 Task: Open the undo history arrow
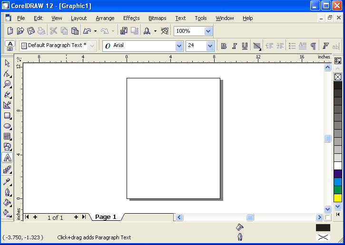(x=95, y=31)
